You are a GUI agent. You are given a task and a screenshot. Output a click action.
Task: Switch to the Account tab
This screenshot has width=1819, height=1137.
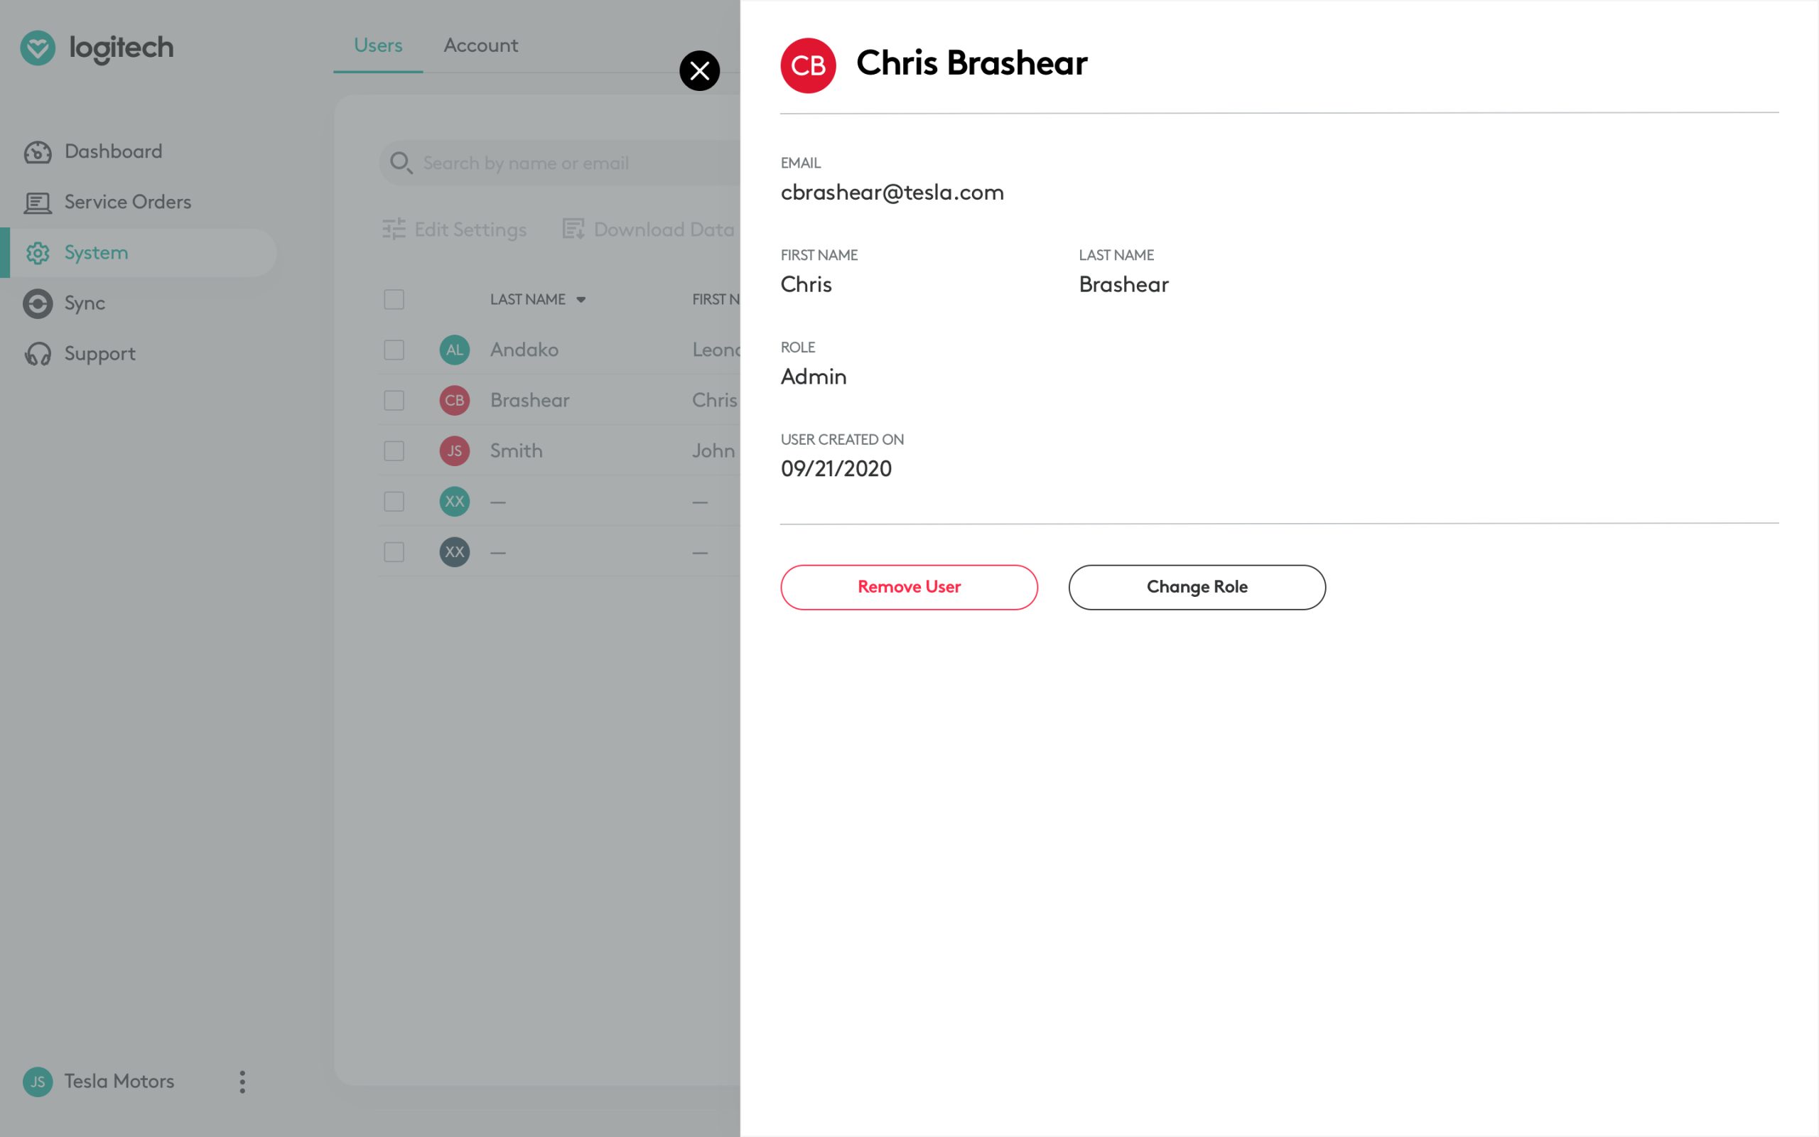click(x=481, y=45)
